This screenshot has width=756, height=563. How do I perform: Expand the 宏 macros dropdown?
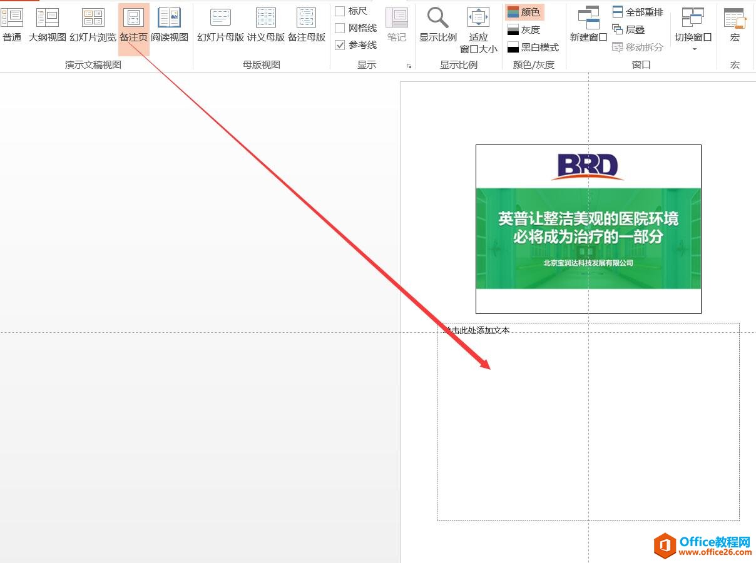[734, 25]
